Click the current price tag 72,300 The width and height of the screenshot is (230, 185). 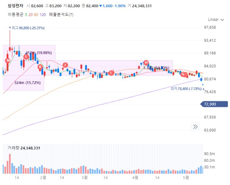coord(214,104)
